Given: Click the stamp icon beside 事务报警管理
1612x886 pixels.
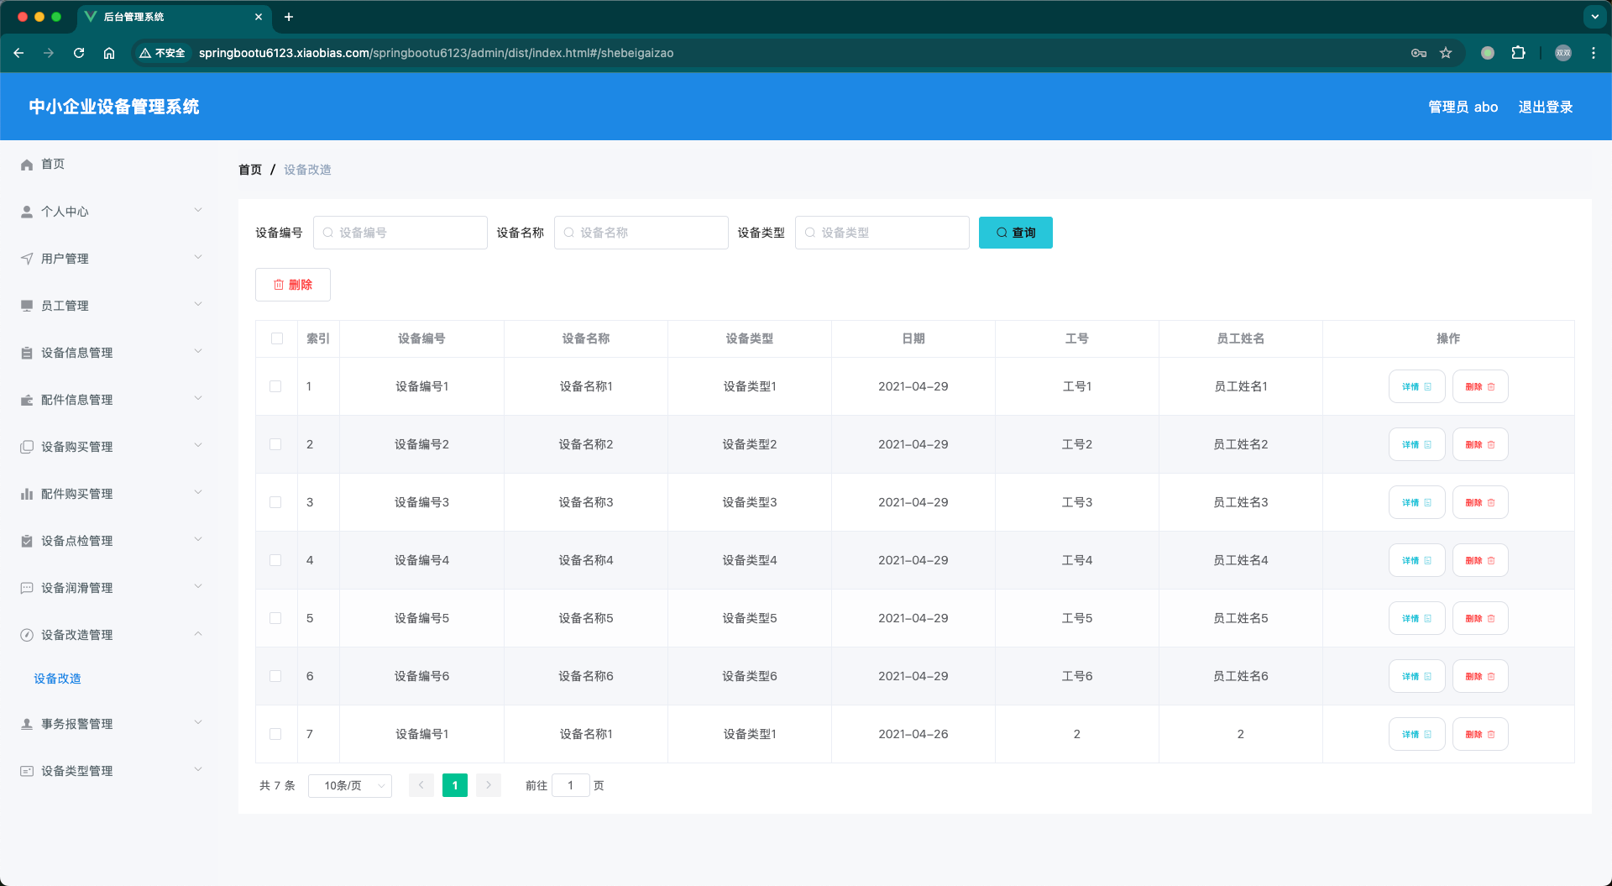Looking at the screenshot, I should (x=27, y=724).
